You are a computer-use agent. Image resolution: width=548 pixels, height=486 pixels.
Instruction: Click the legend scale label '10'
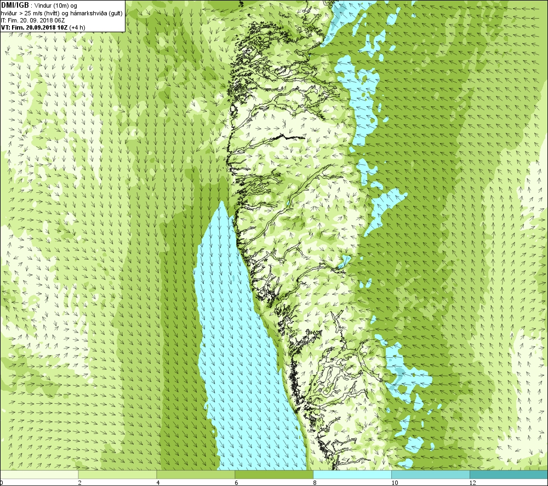394,483
